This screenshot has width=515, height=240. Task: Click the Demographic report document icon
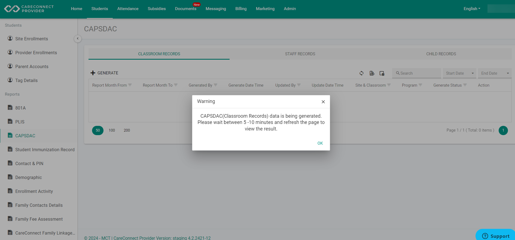click(10, 177)
